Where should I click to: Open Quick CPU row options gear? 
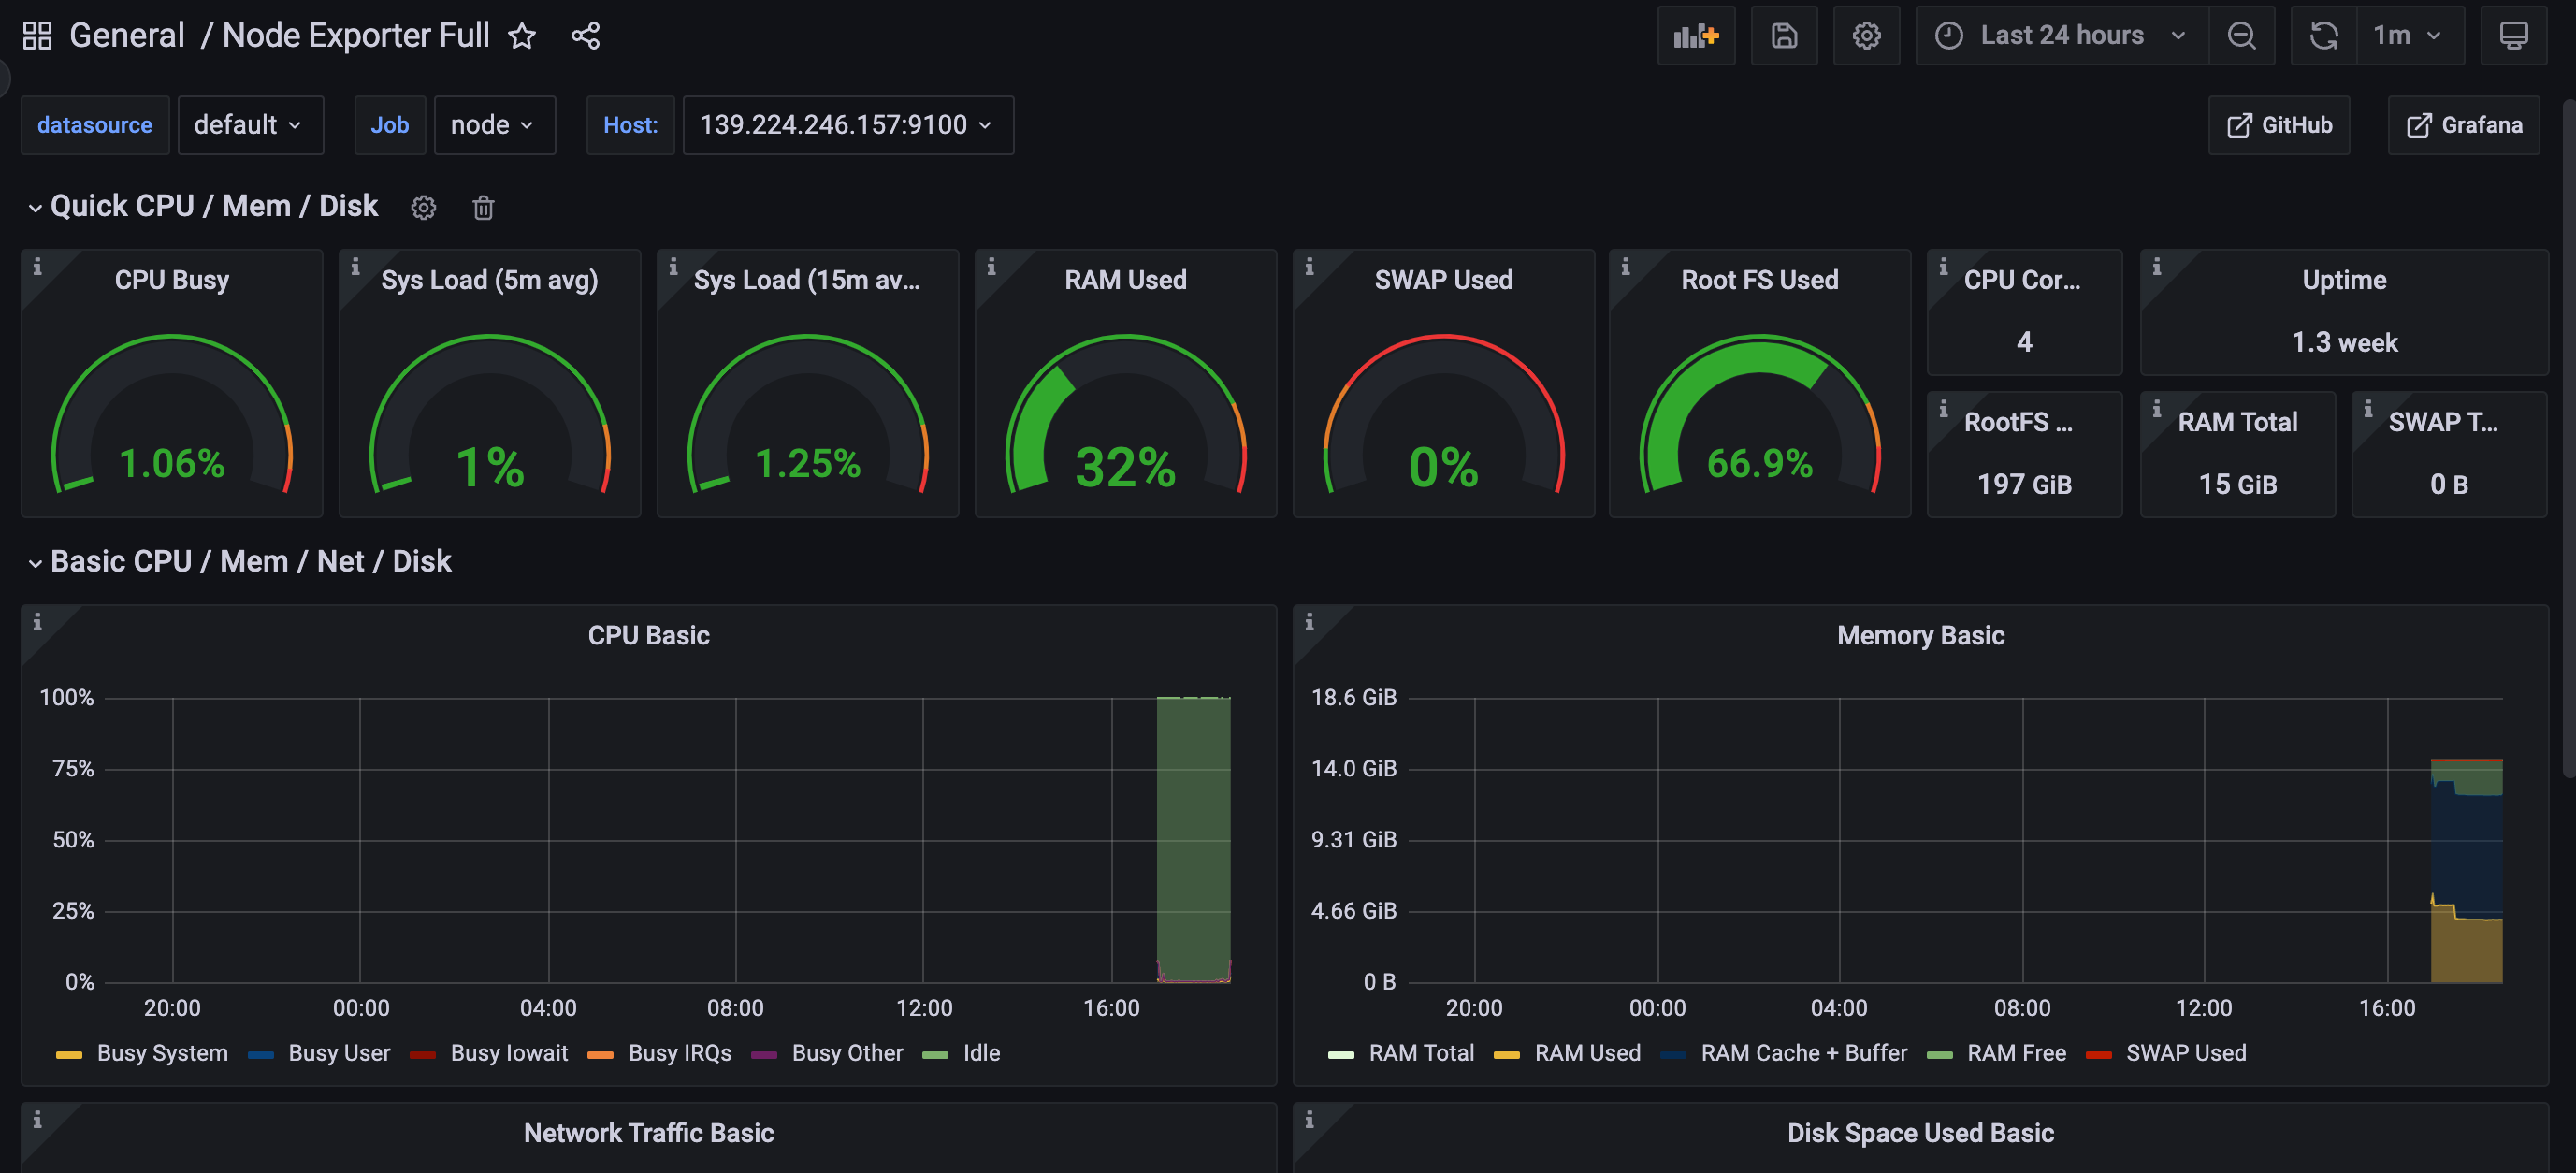tap(423, 207)
